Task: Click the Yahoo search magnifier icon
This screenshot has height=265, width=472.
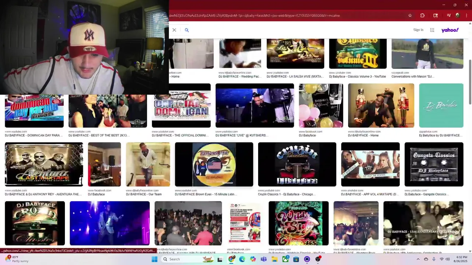Action: pos(187,30)
